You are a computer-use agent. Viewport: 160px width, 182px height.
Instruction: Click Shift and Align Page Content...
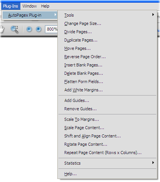pyautogui.click(x=108, y=136)
